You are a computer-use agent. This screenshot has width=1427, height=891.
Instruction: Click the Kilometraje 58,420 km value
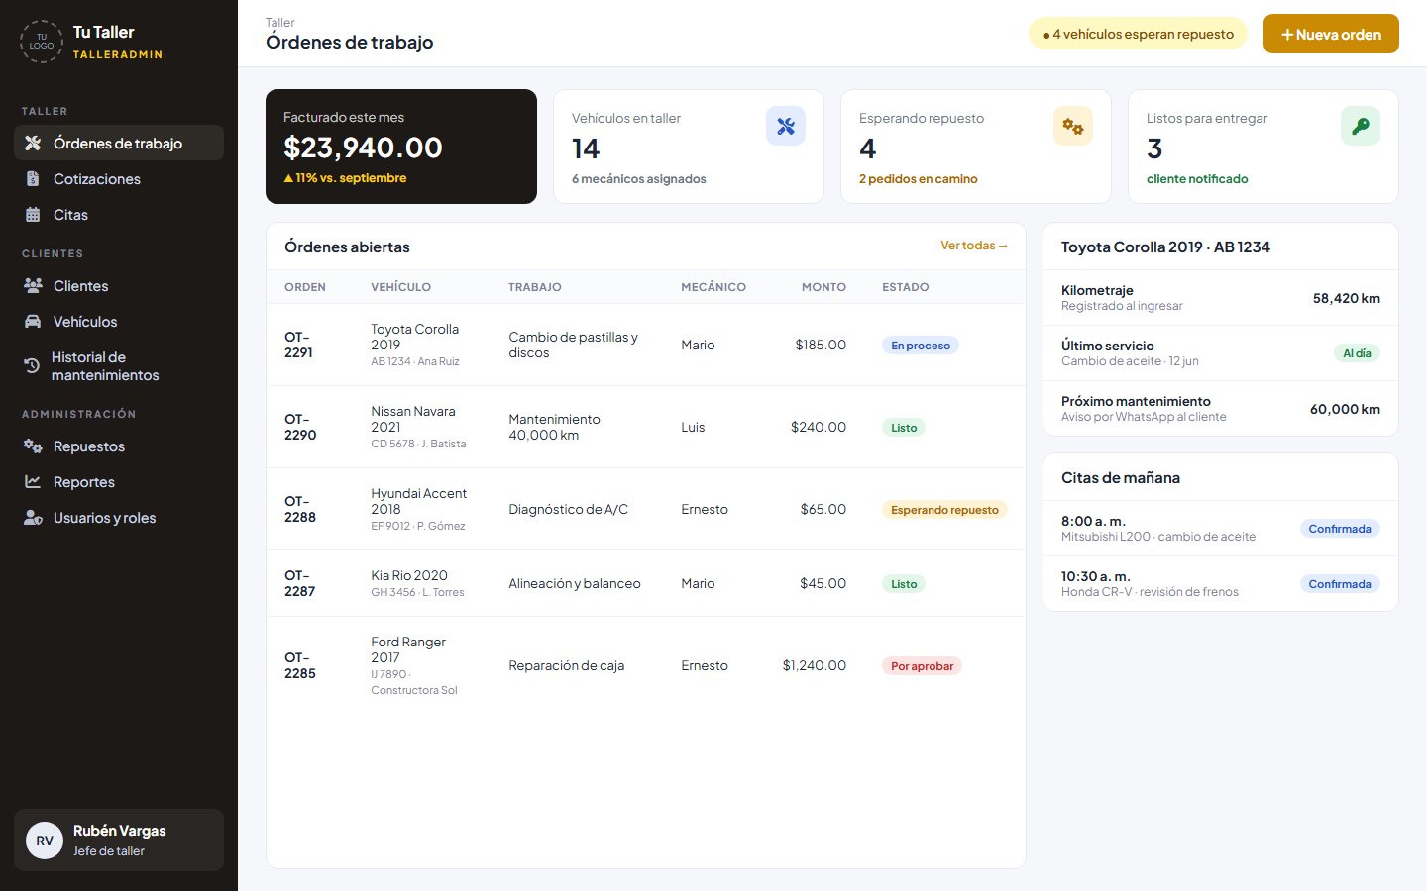click(x=1346, y=298)
